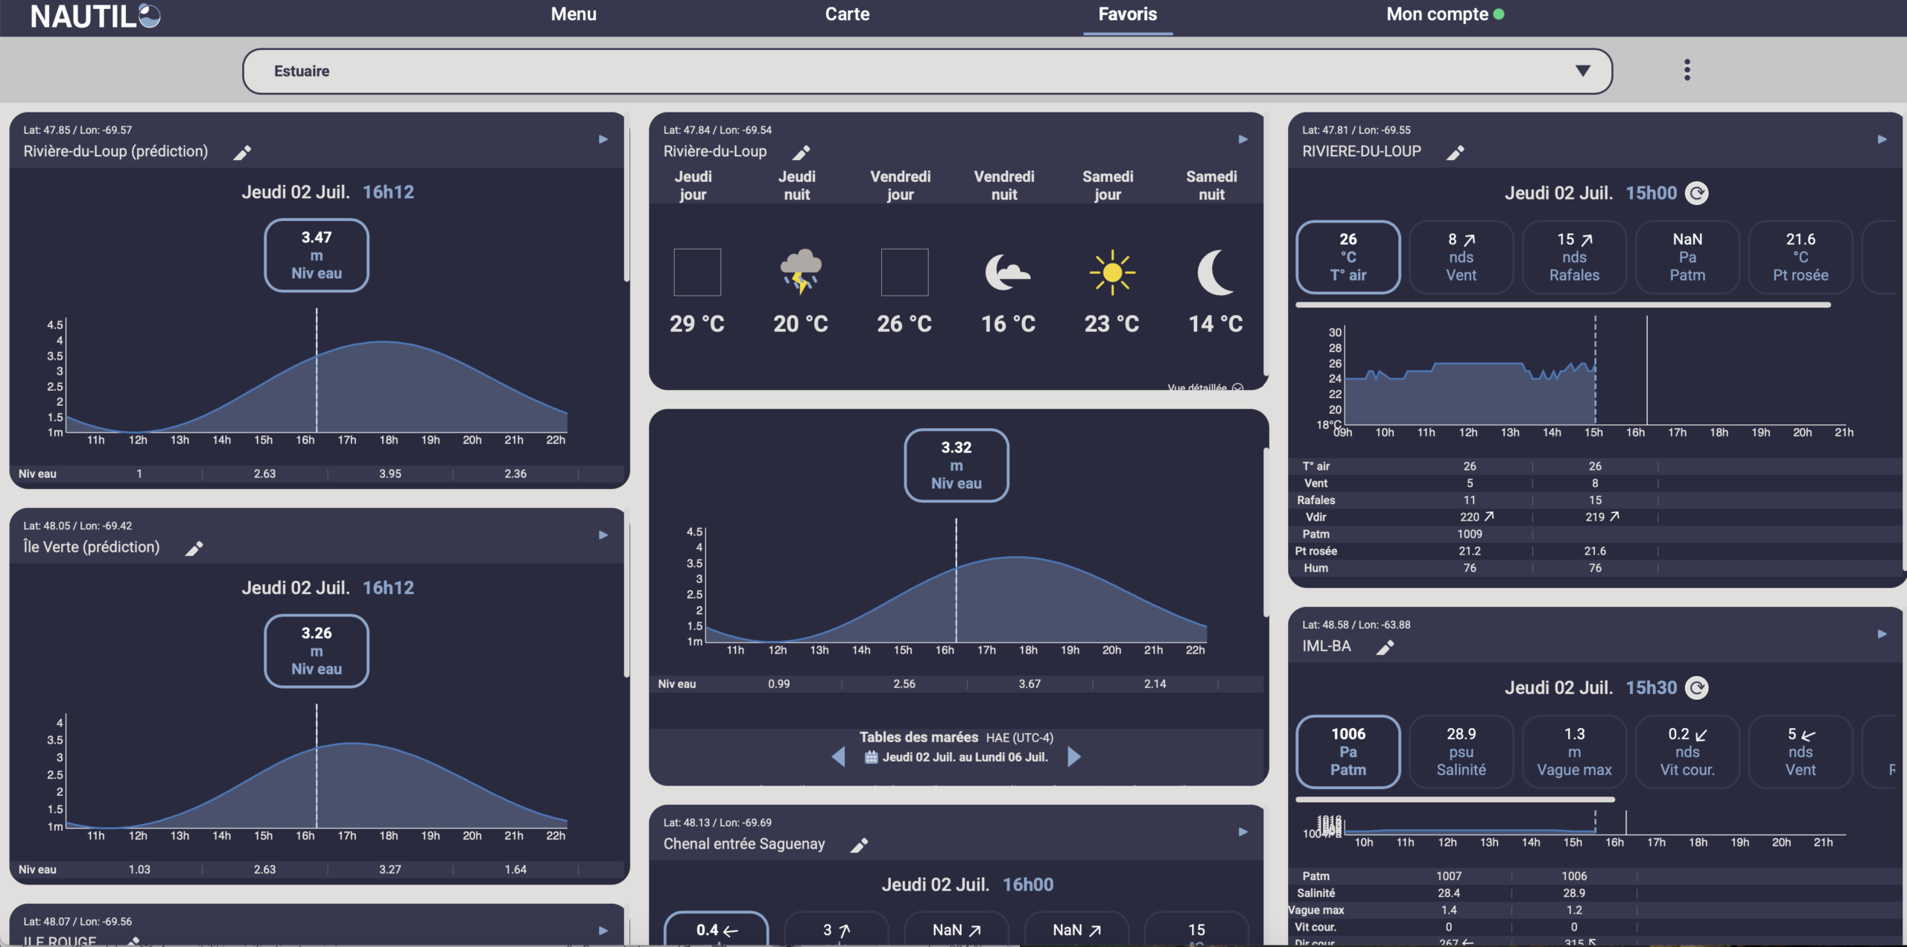This screenshot has width=1907, height=947.
Task: Open the Estuaire favorites dropdown
Action: tap(927, 71)
